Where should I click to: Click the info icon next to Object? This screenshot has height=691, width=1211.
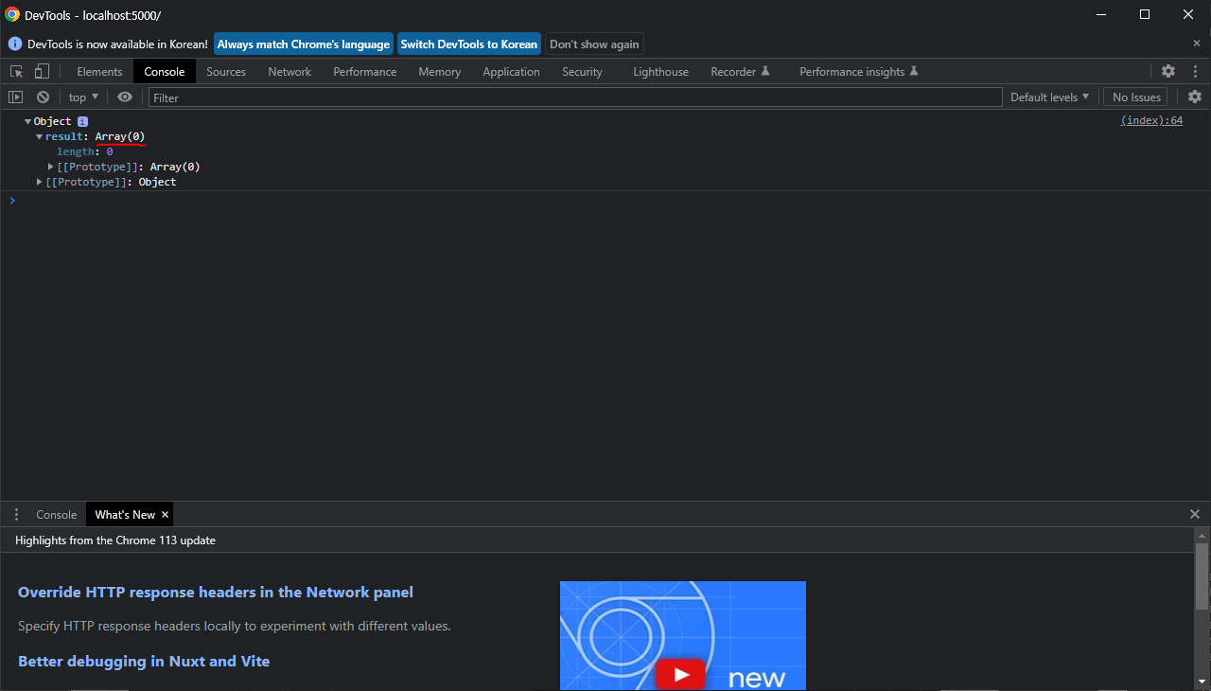(83, 121)
